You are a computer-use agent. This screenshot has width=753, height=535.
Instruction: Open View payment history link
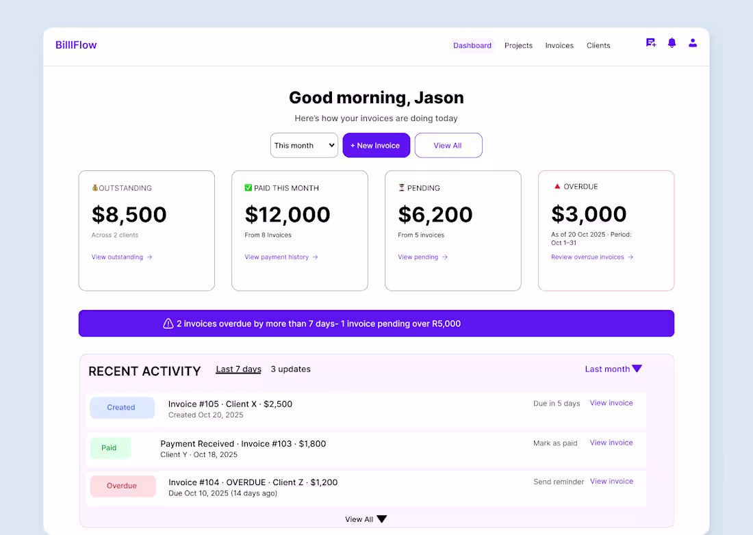[281, 257]
